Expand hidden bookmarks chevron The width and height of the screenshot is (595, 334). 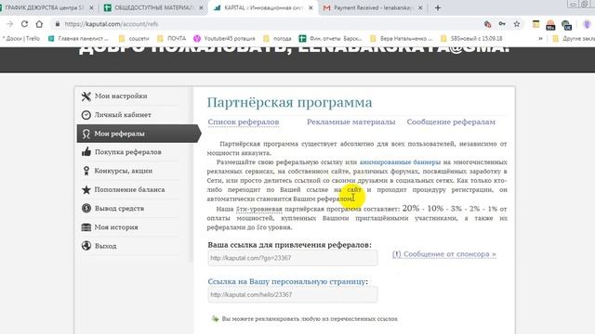pyautogui.click(x=540, y=38)
